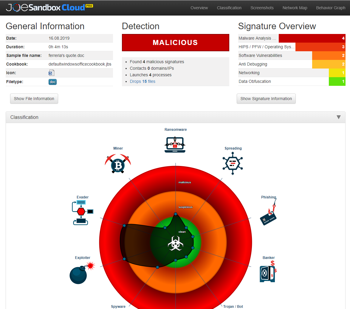Image resolution: width=350 pixels, height=309 pixels.
Task: Collapse the Classification panel
Action: (339, 117)
